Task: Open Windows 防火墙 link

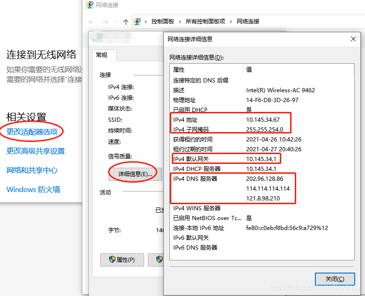Action: (33, 189)
